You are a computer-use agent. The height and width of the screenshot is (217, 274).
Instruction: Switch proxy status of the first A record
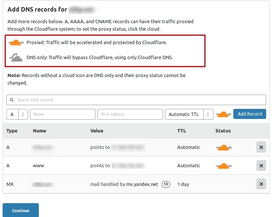pos(224,148)
